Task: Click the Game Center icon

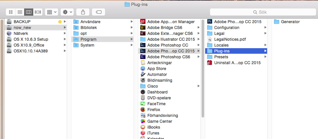Action: click(x=143, y=121)
